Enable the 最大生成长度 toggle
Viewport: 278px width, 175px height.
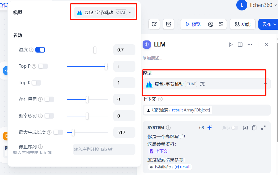(x=58, y=132)
